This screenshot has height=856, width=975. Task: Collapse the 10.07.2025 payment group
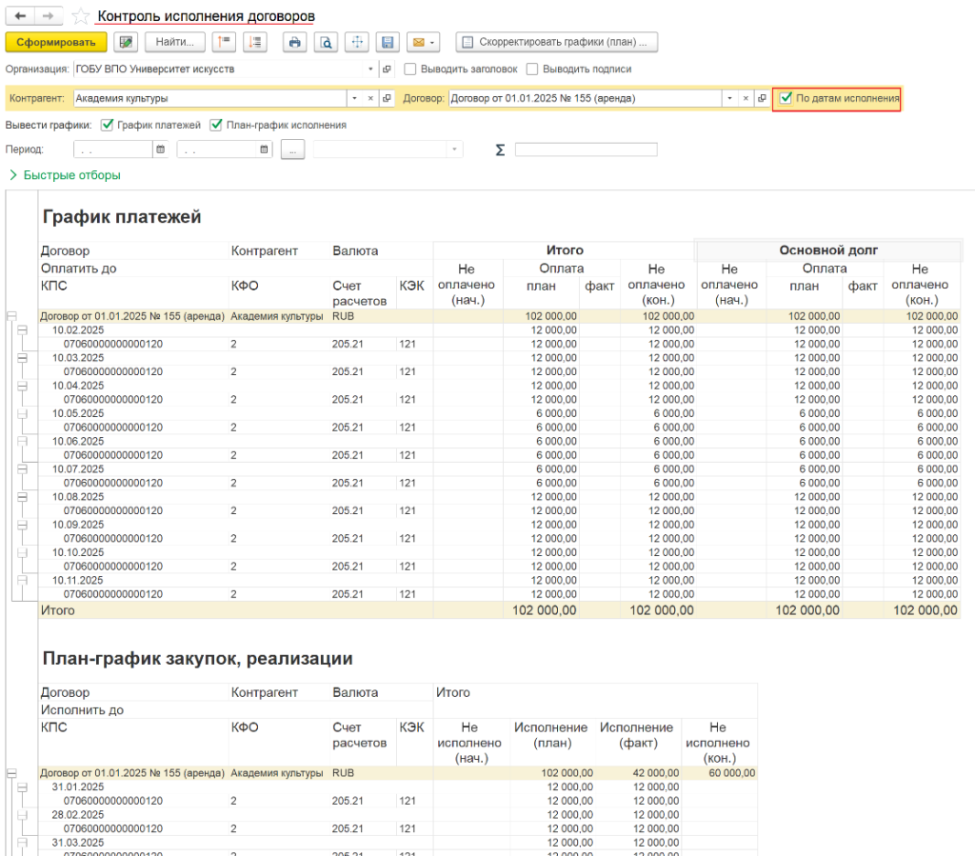point(23,469)
